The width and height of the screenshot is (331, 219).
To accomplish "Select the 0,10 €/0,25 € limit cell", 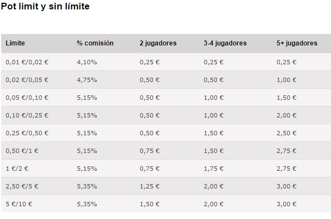I will point(27,115).
